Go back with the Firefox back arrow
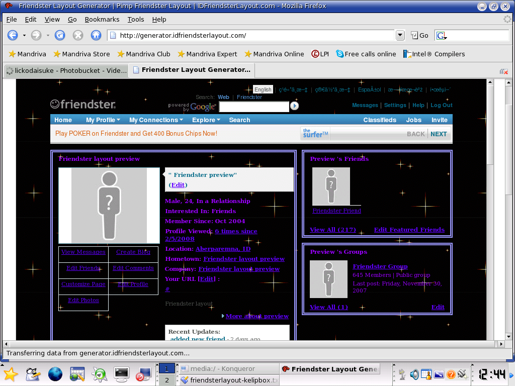The width and height of the screenshot is (515, 386). (x=13, y=35)
